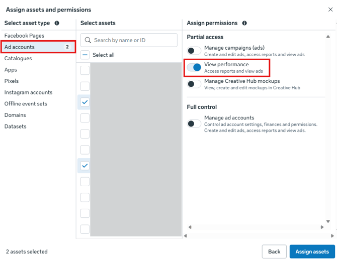This screenshot has width=337, height=261.
Task: Select Facebook Pages asset type
Action: click(24, 36)
